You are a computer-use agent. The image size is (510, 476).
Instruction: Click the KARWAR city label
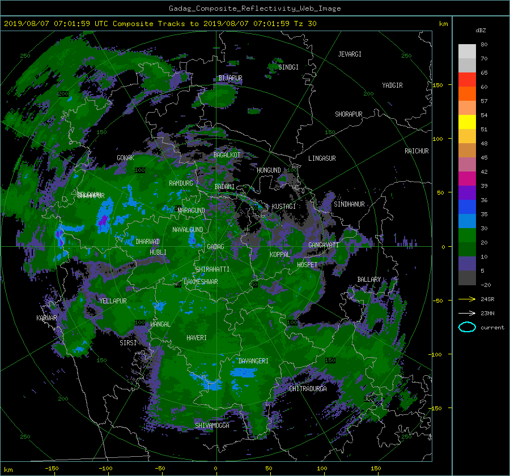(46, 318)
